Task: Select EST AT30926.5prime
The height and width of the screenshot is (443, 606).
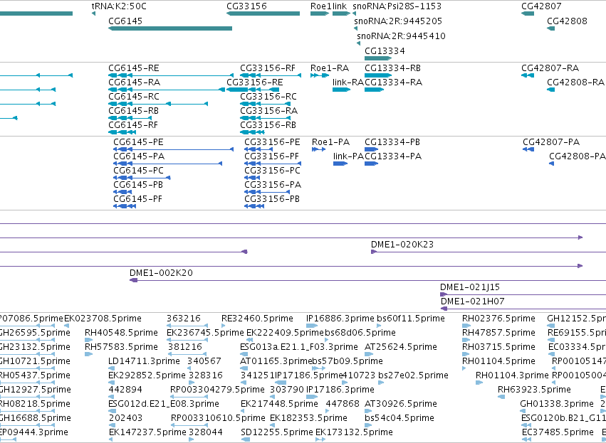Action: tap(368, 411)
